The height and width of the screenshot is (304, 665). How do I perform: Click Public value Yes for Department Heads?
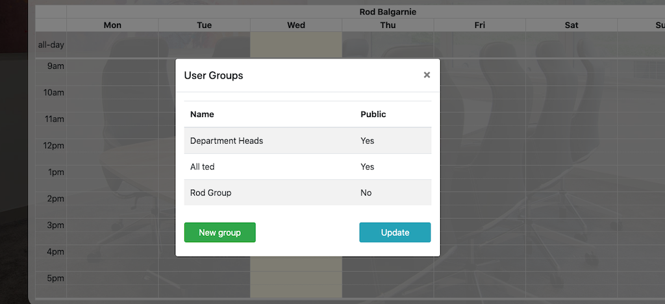(x=368, y=140)
